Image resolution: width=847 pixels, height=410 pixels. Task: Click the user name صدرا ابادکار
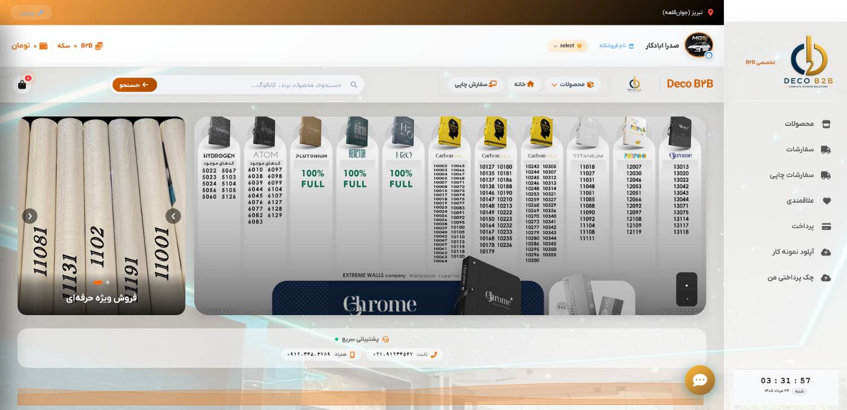tap(662, 45)
